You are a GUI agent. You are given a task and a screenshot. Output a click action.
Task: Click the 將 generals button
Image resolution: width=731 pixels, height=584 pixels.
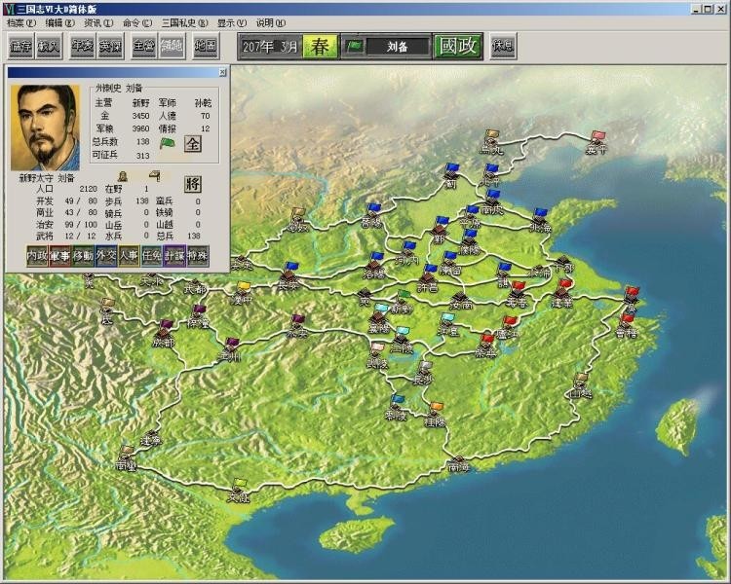click(x=193, y=184)
